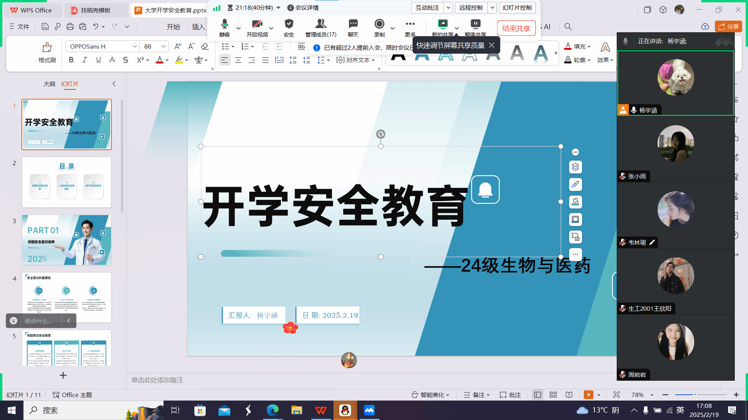Click the 分享 share button
This screenshot has width=748, height=420.
[728, 26]
